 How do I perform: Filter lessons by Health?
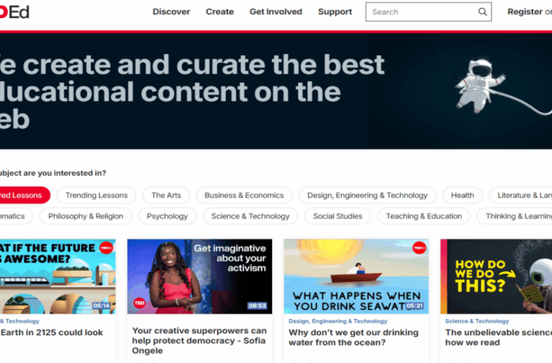[x=462, y=195]
